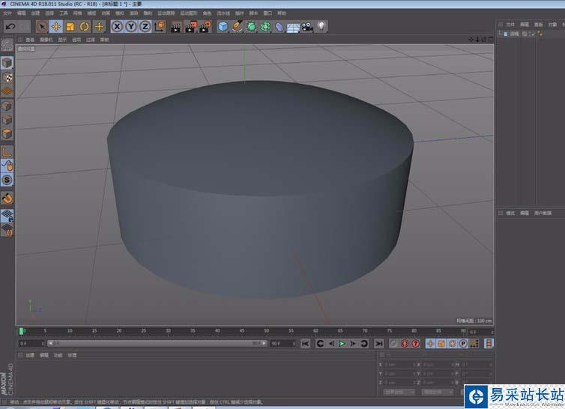Screen dimensions: 565x409
Task: Click Make Editable icon in left toolbar
Action: tap(7, 46)
